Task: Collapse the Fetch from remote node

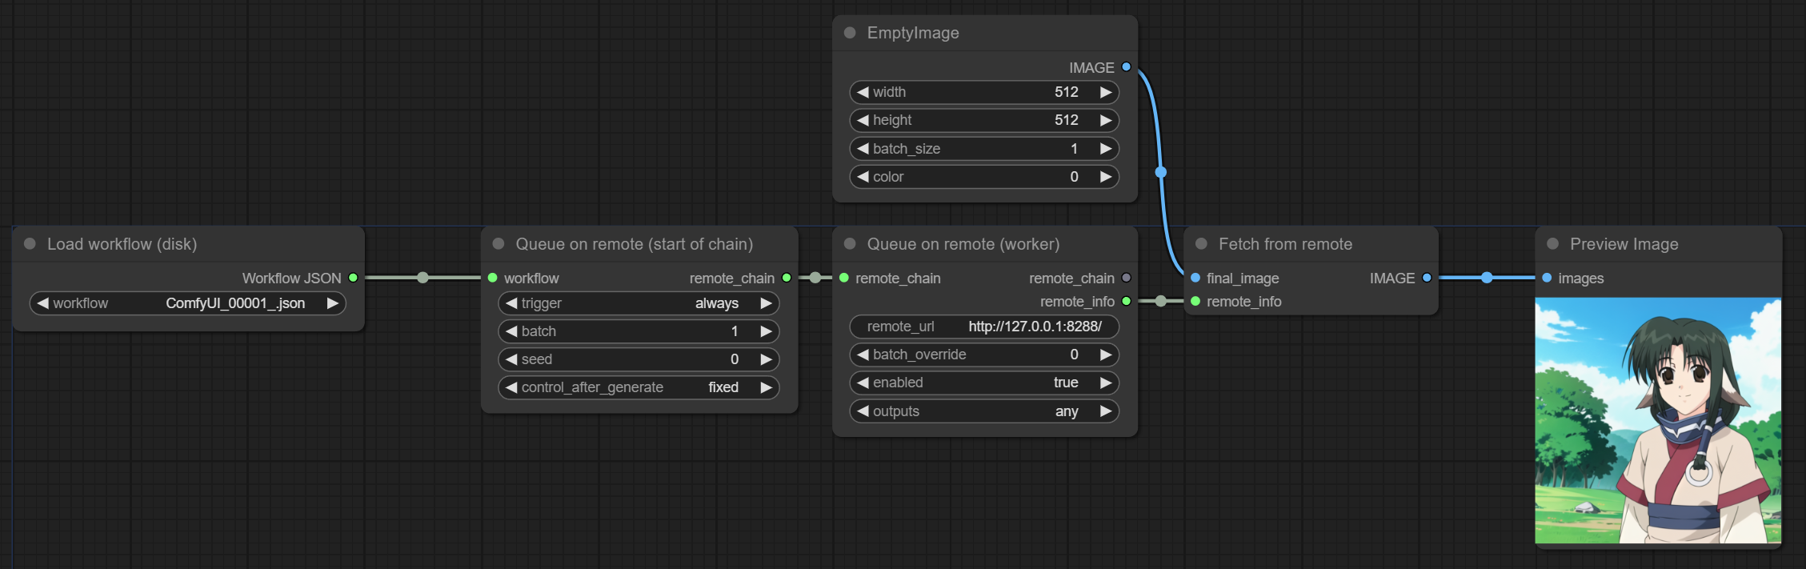Action: click(1201, 244)
